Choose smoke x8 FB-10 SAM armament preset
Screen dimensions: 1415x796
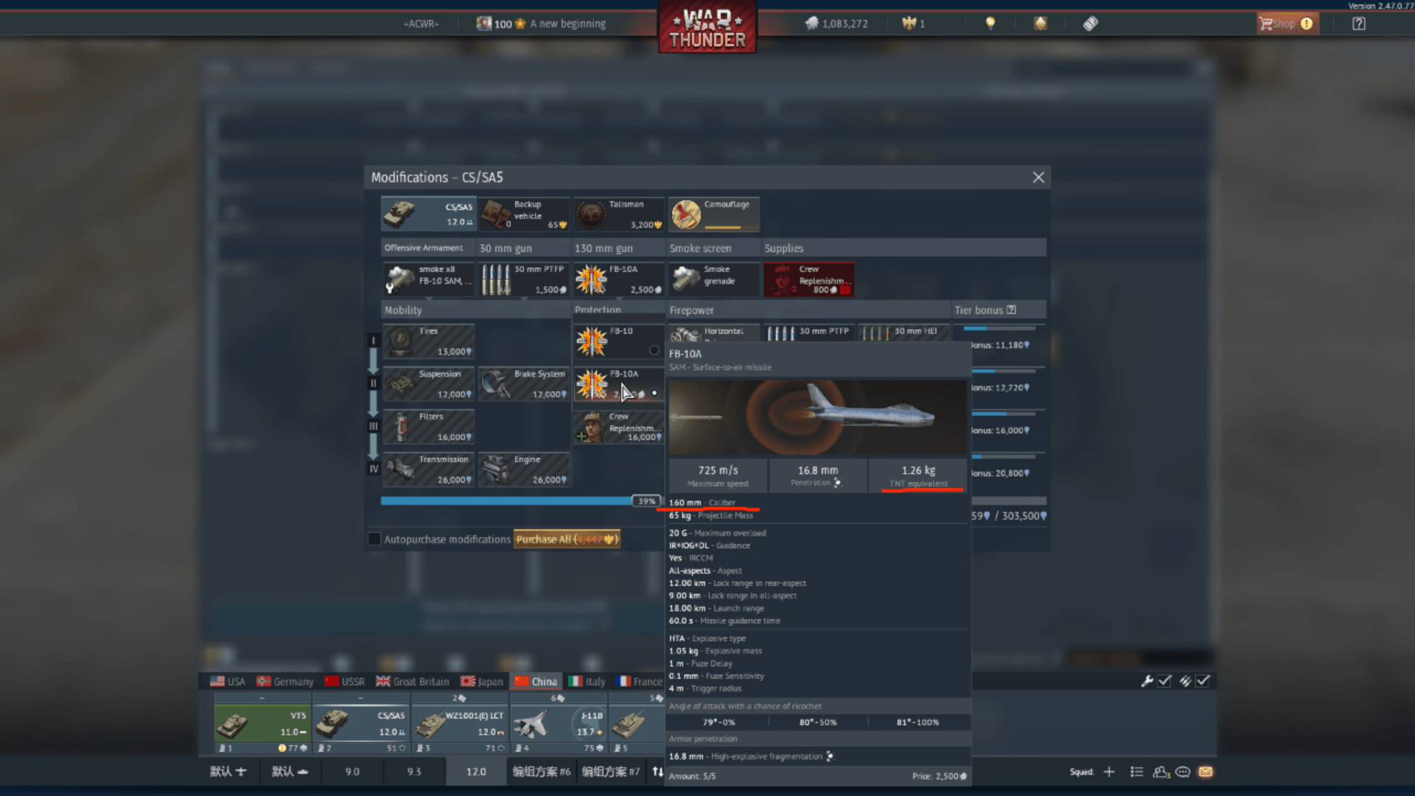pos(428,280)
